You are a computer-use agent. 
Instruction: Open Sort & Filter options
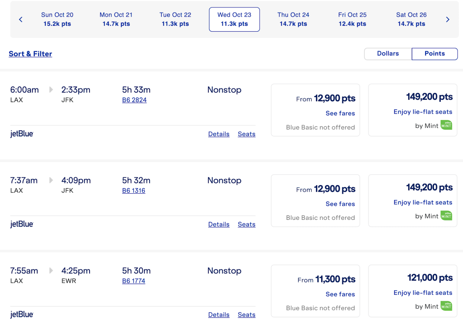click(31, 54)
